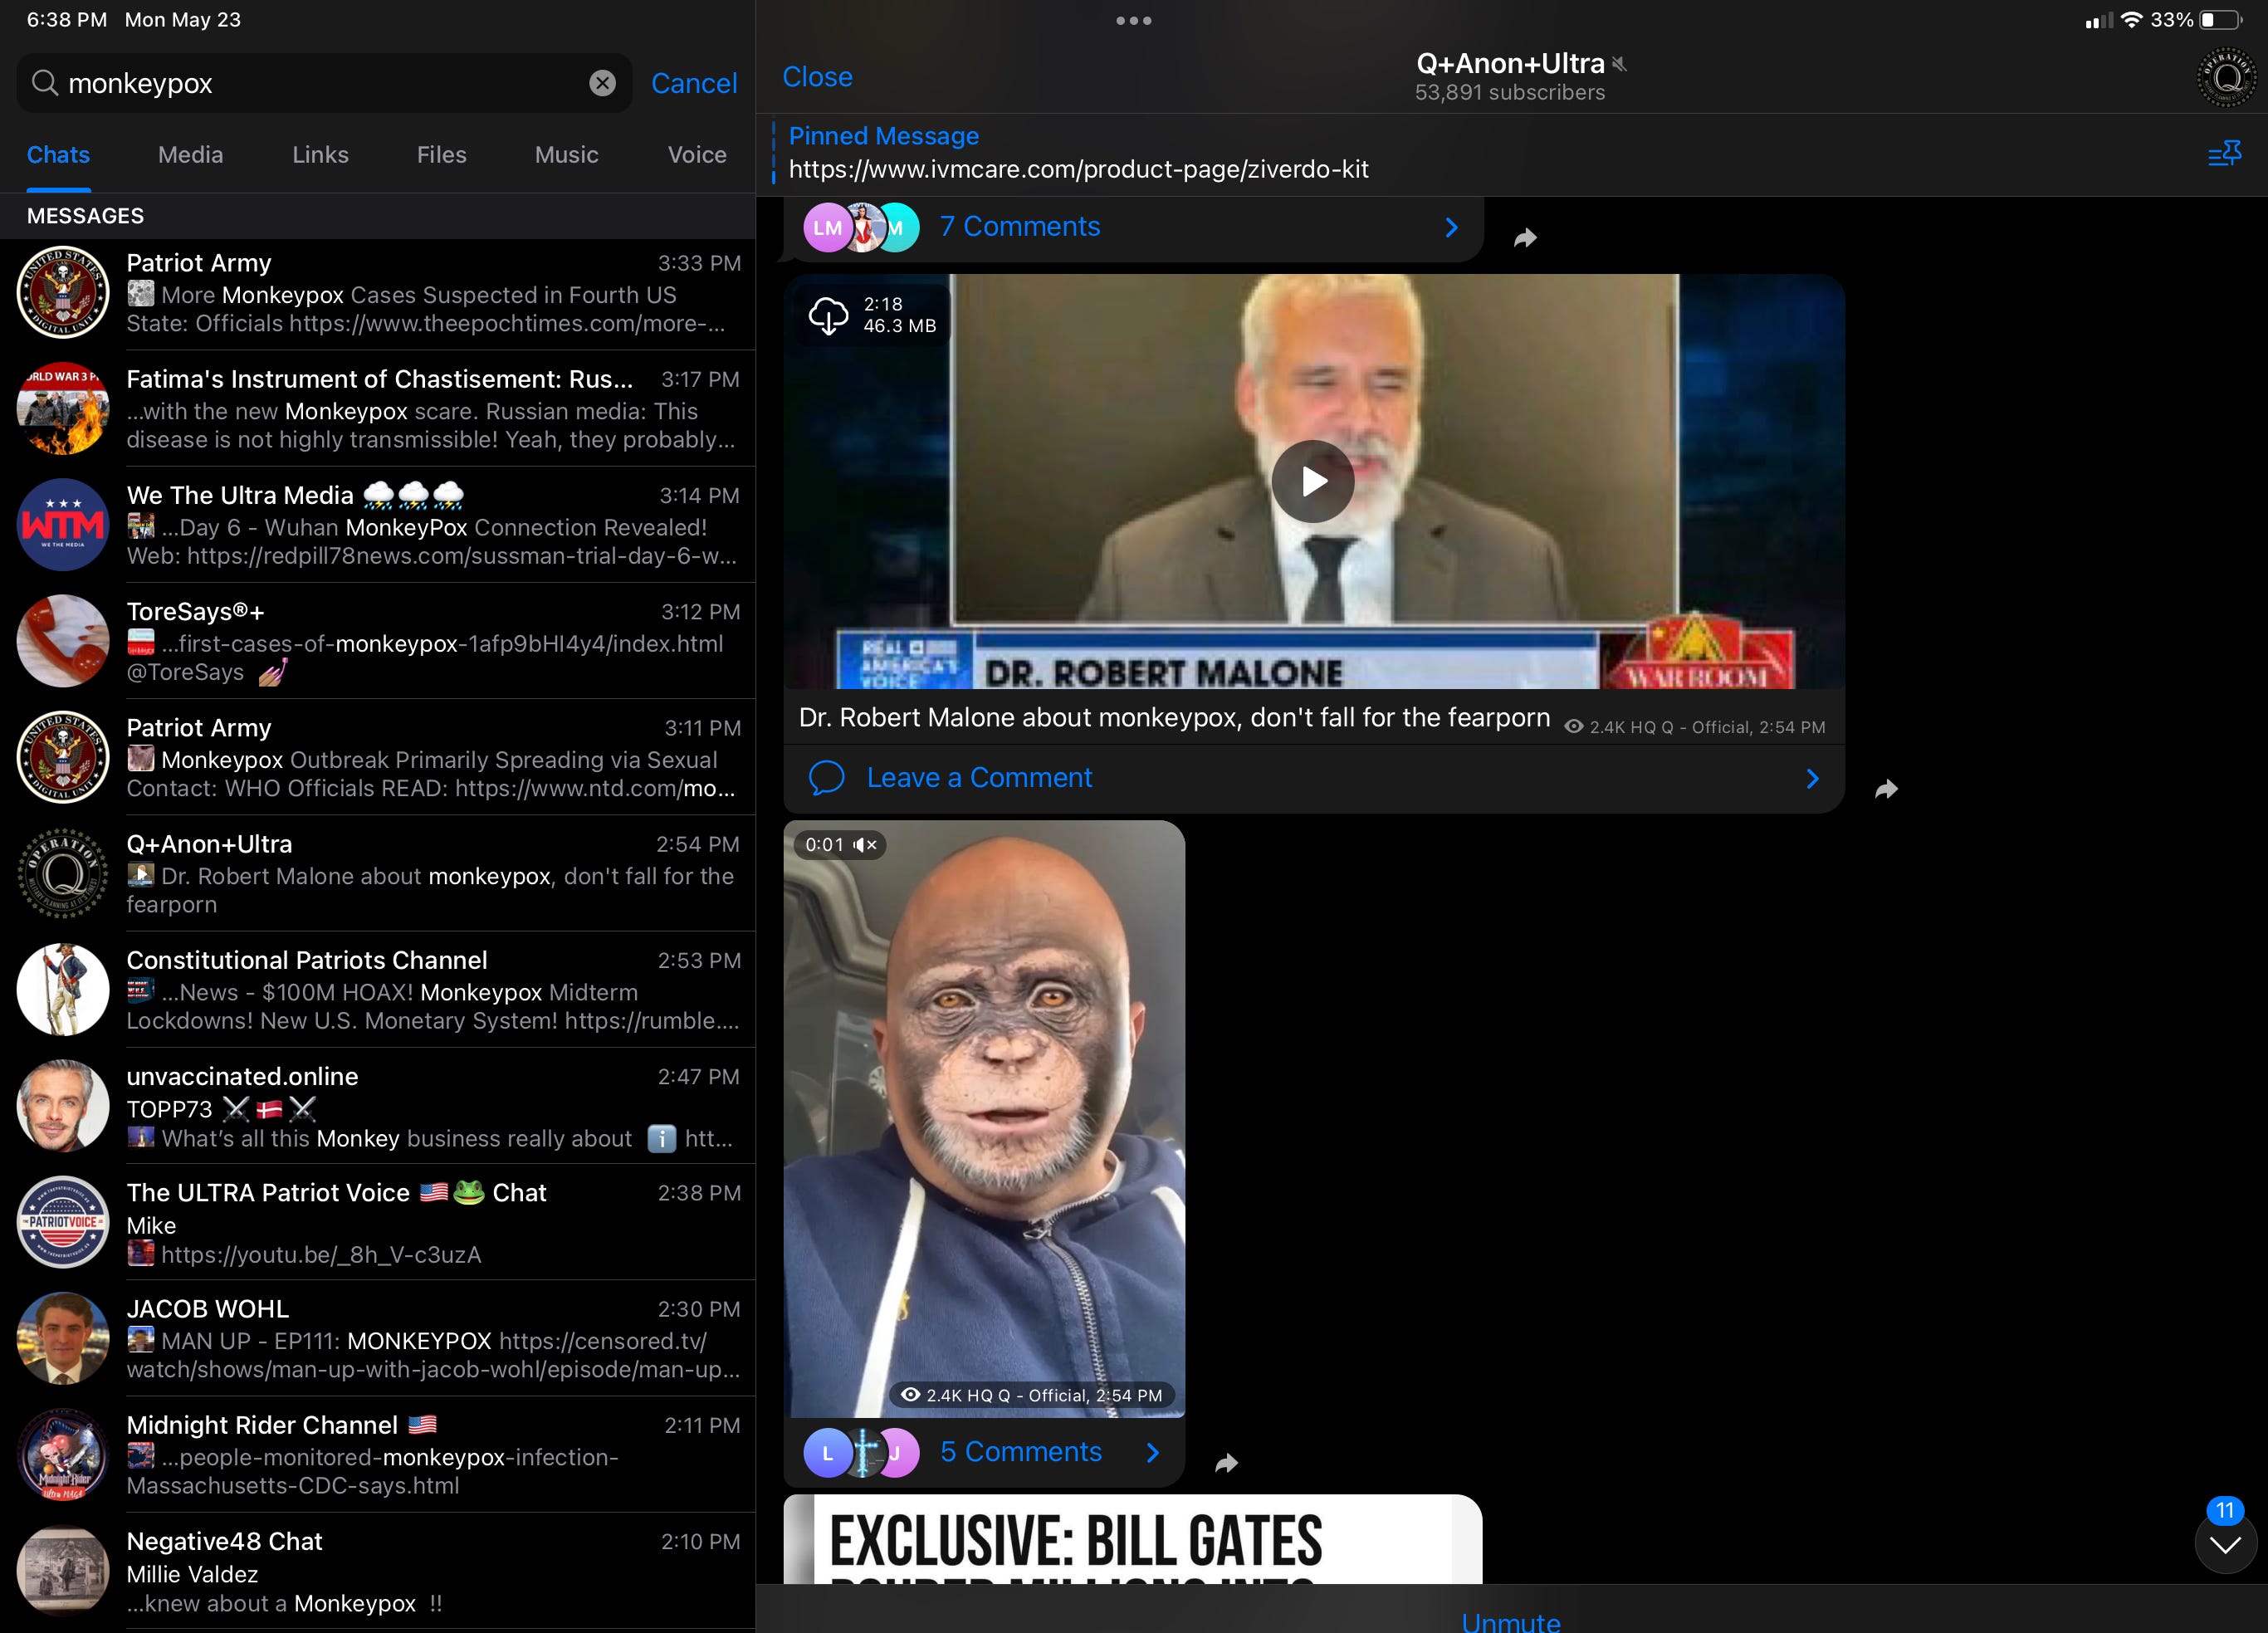The height and width of the screenshot is (1633, 2268).
Task: Cancel the search
Action: [694, 83]
